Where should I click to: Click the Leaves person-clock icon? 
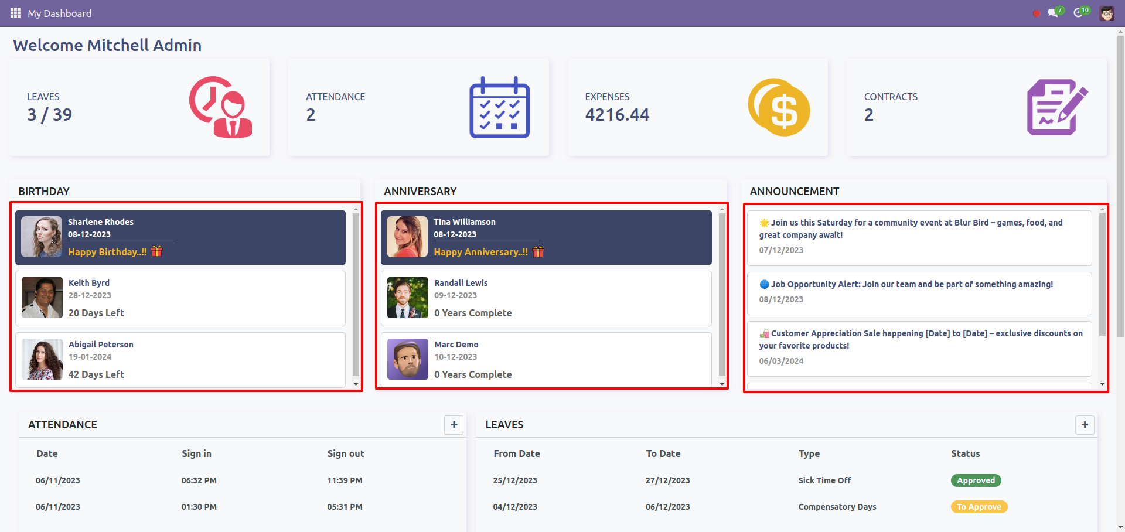click(x=221, y=107)
